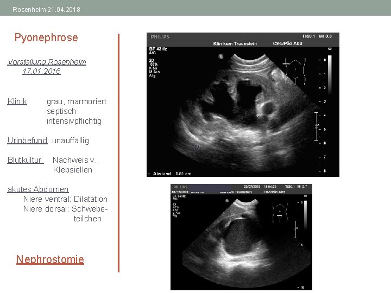This screenshot has width=391, height=293.
Task: Click the PHILIPS logo in upper ultrasound
Action: [160, 37]
